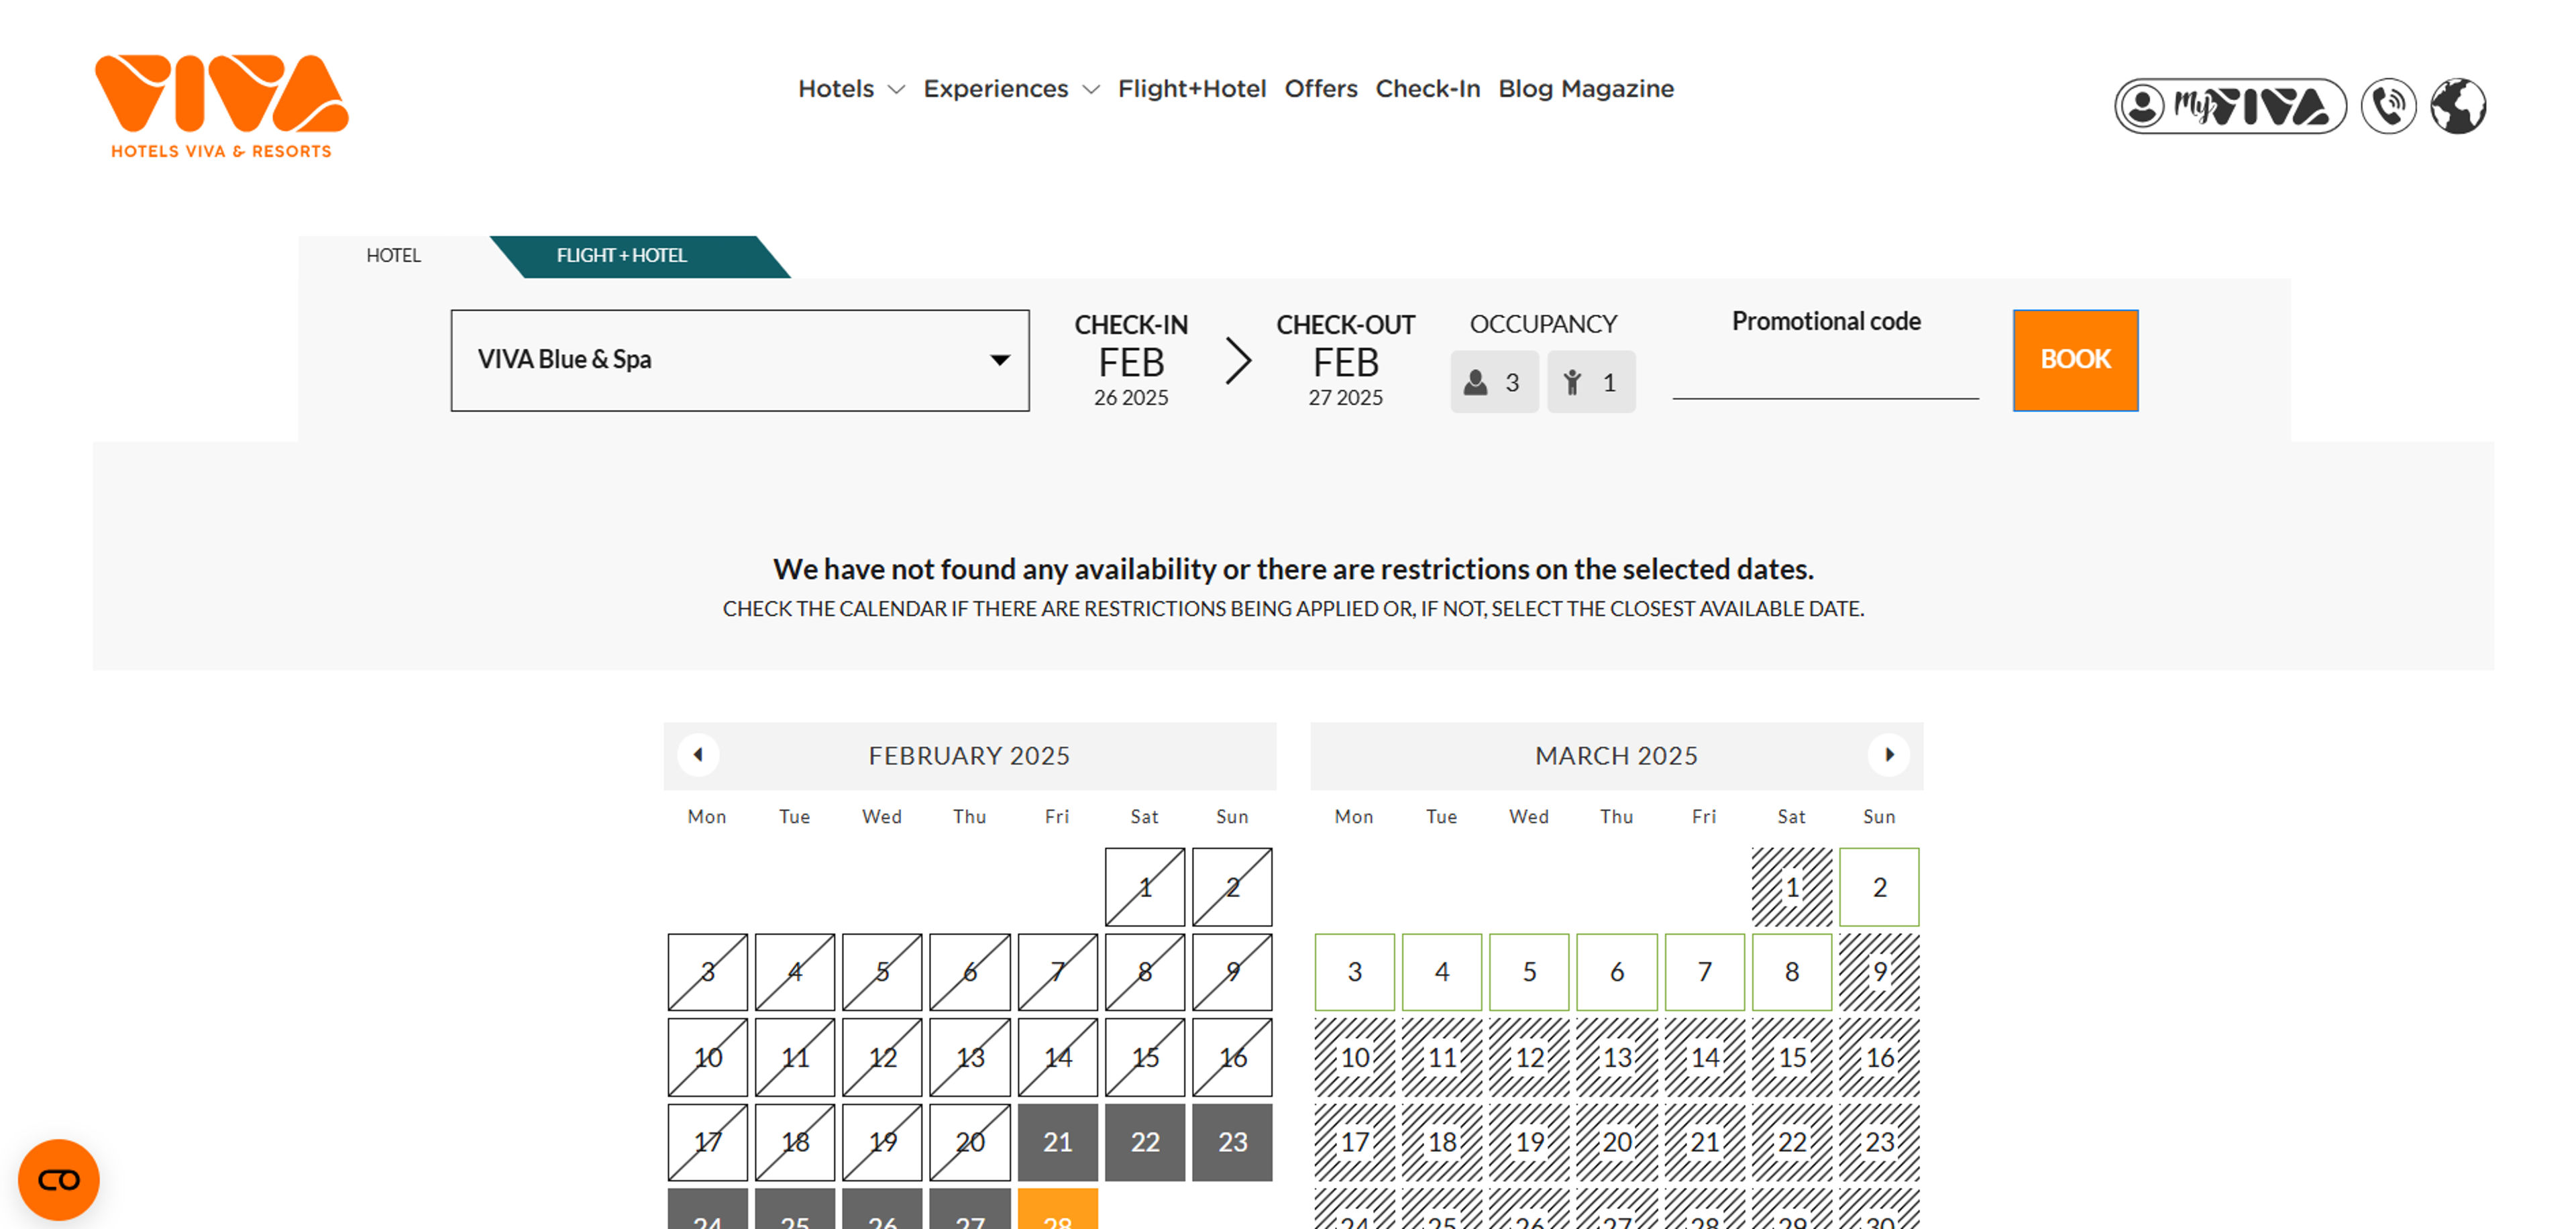Open the check-in date FEB 26 2025

(x=1131, y=361)
